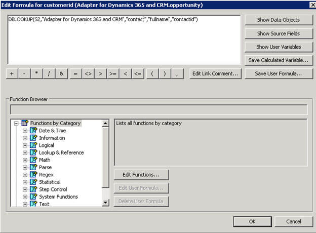Select the Lookup & Reference tree label
The height and width of the screenshot is (233, 316).
[61, 153]
